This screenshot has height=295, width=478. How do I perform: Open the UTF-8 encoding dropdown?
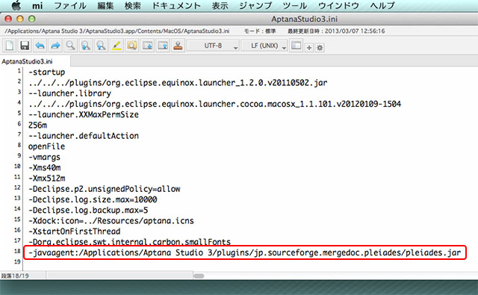click(x=213, y=46)
